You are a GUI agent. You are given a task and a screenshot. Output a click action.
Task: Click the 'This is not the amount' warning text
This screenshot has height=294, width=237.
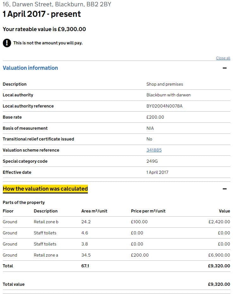pos(48,43)
